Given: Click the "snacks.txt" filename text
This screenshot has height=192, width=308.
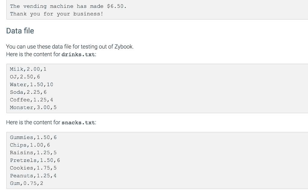Looking at the screenshot, I should point(78,123).
